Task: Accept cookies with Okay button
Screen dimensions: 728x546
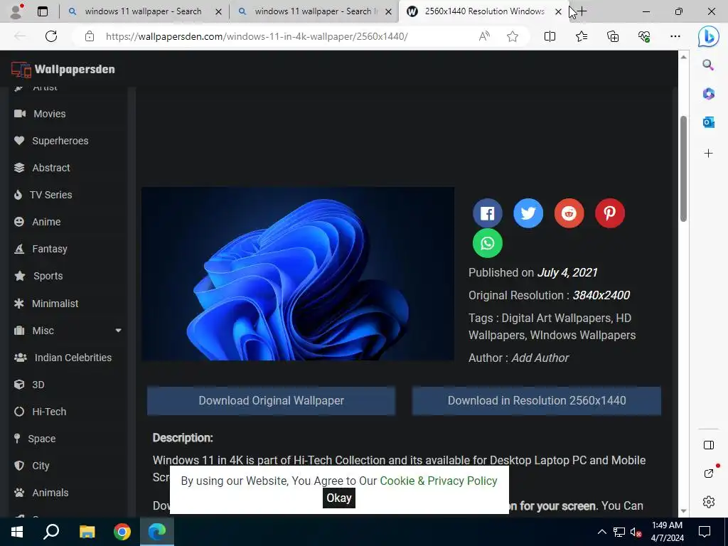Action: [x=339, y=498]
